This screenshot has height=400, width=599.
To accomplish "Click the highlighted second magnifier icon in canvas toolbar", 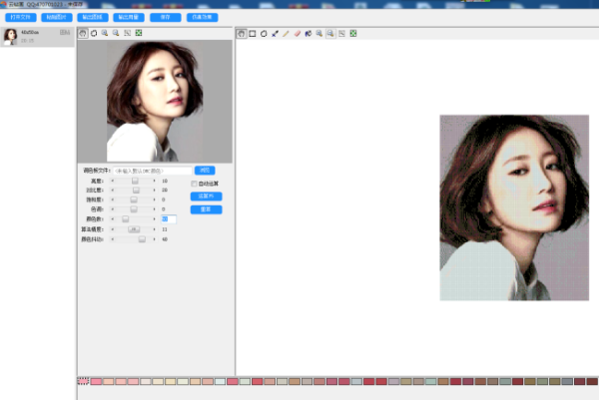I will 330,34.
